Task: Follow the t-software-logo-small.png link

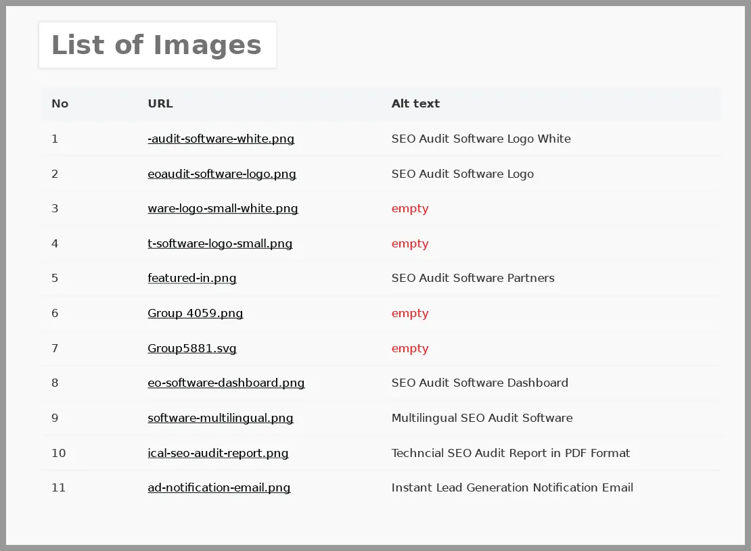Action: (220, 243)
